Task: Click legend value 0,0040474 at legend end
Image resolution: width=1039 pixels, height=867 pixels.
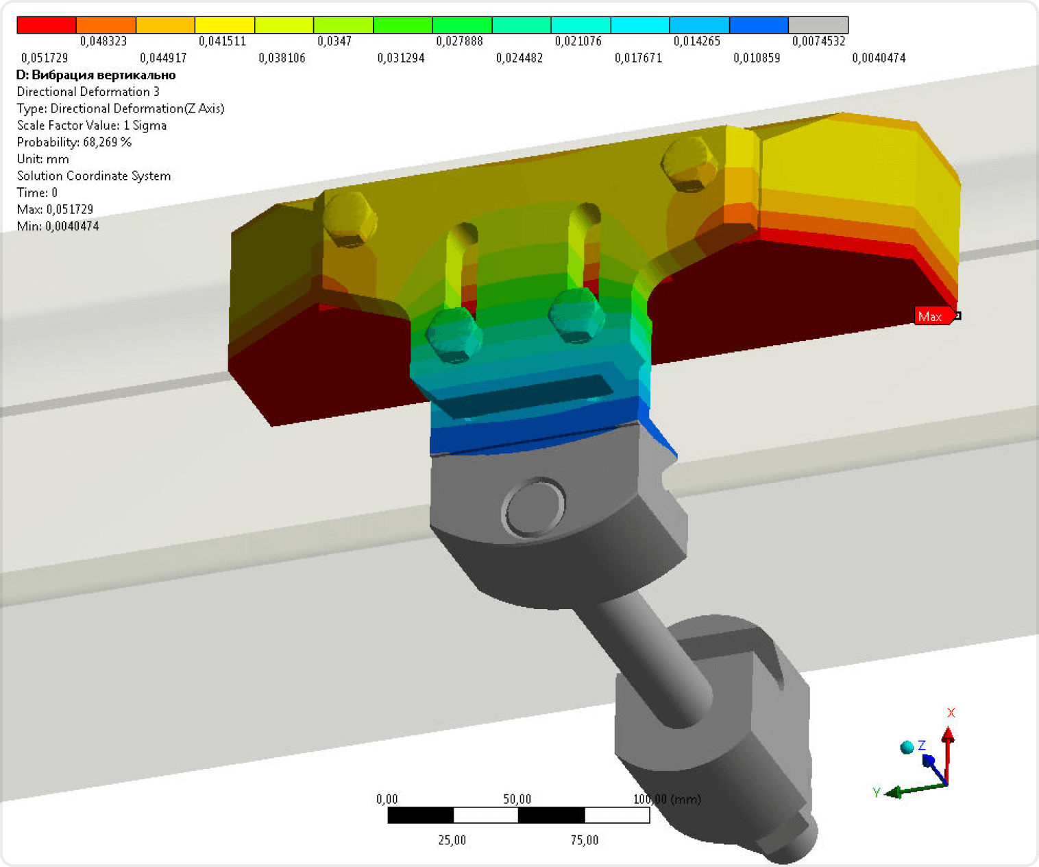Action: coord(879,58)
